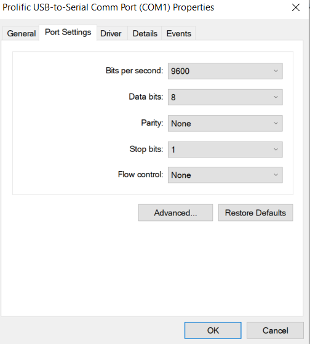Open the Parity field showing None
This screenshot has height=344, width=310.
[x=225, y=124]
